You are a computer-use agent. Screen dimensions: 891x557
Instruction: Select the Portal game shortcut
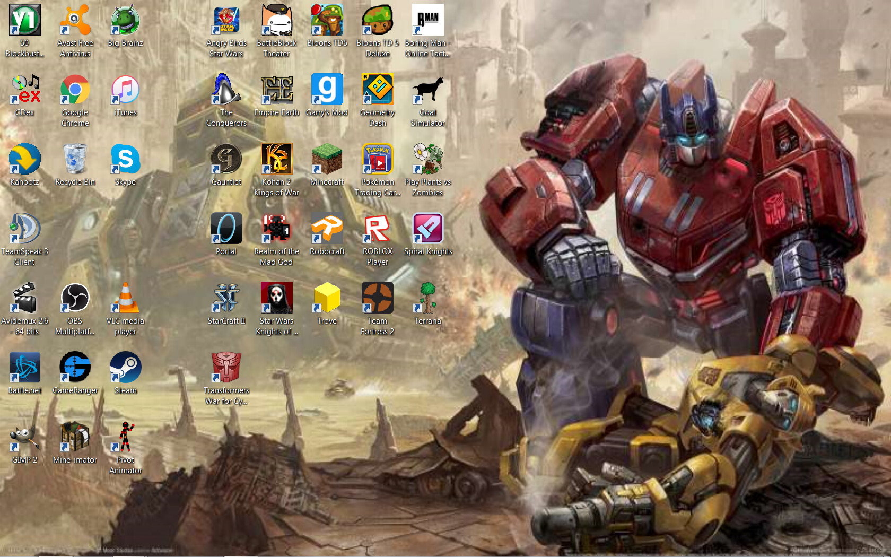[226, 229]
